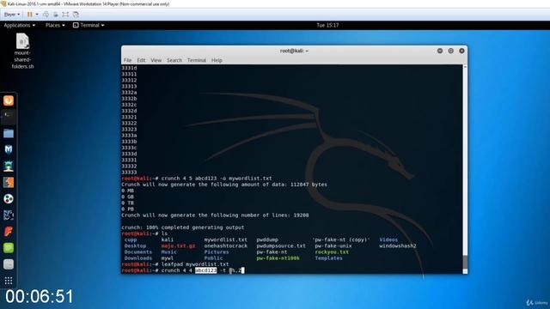Click the Videos directory in ls output
This screenshot has width=550, height=309.
tap(388, 239)
